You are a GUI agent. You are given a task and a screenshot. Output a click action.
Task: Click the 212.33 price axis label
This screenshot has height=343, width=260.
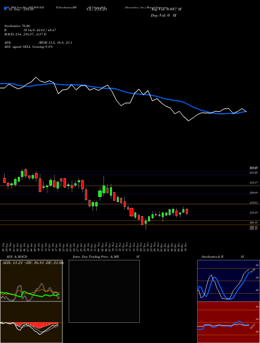coord(253,213)
